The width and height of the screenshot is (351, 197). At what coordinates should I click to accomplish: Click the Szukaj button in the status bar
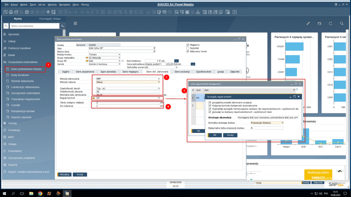306,183
